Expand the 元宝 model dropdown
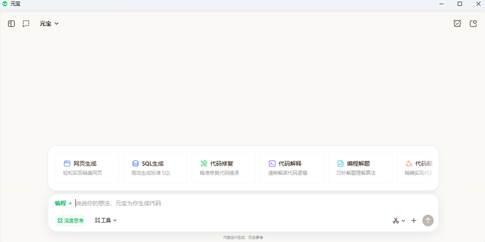The width and height of the screenshot is (485, 242). 49,23
